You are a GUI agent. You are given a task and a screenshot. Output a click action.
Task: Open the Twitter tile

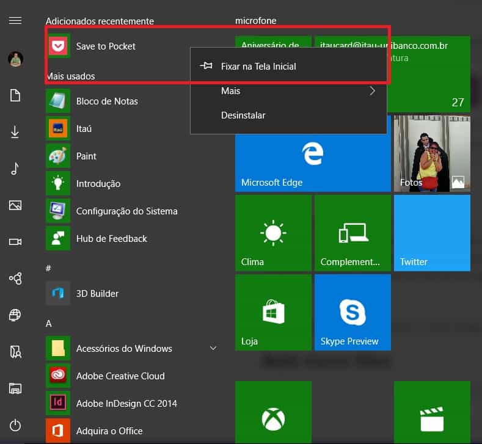[x=432, y=233]
